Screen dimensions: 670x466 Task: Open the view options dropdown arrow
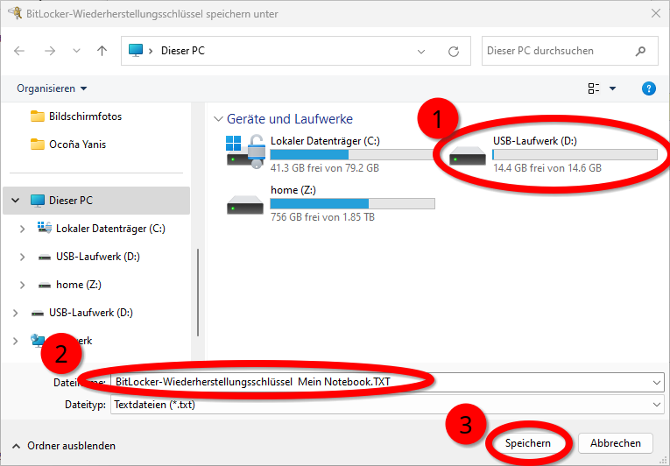click(x=612, y=88)
